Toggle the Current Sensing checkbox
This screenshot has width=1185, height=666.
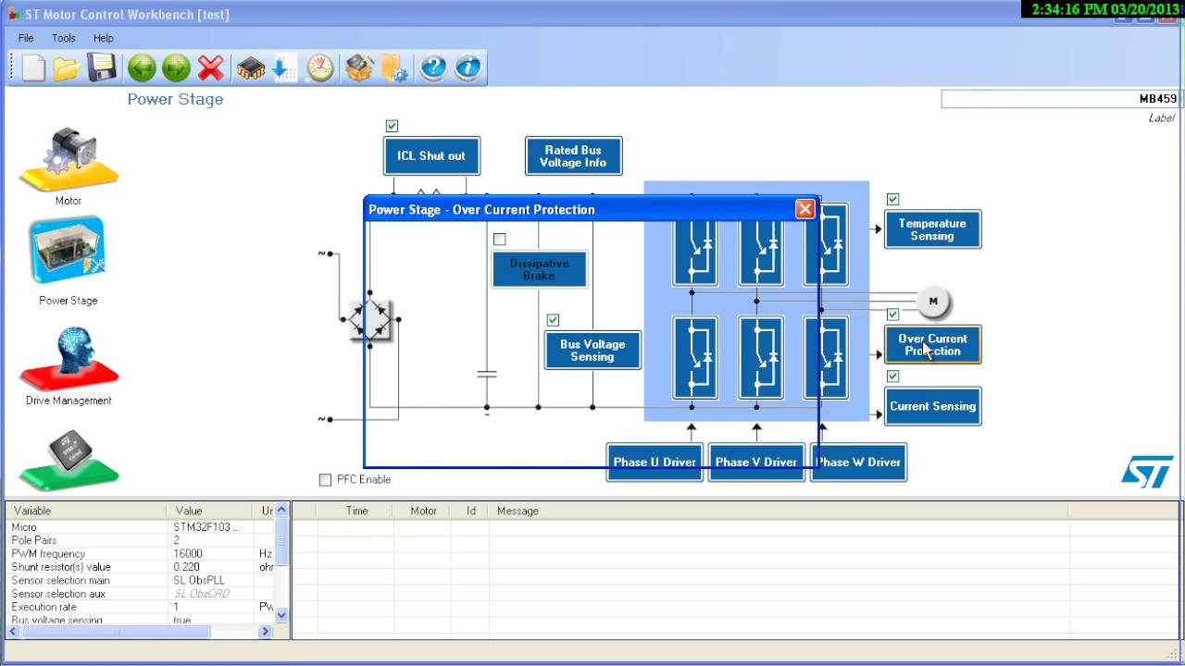[x=892, y=376]
